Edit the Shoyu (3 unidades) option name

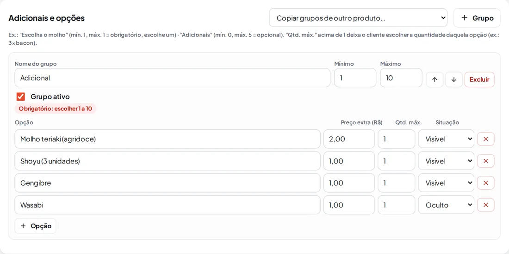pos(168,161)
